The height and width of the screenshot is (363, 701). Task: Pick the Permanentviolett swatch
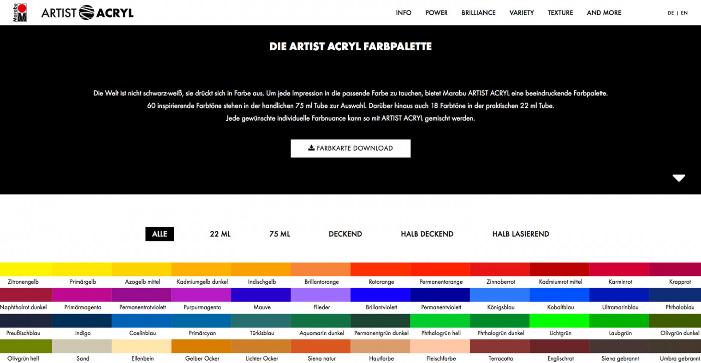tap(440, 295)
